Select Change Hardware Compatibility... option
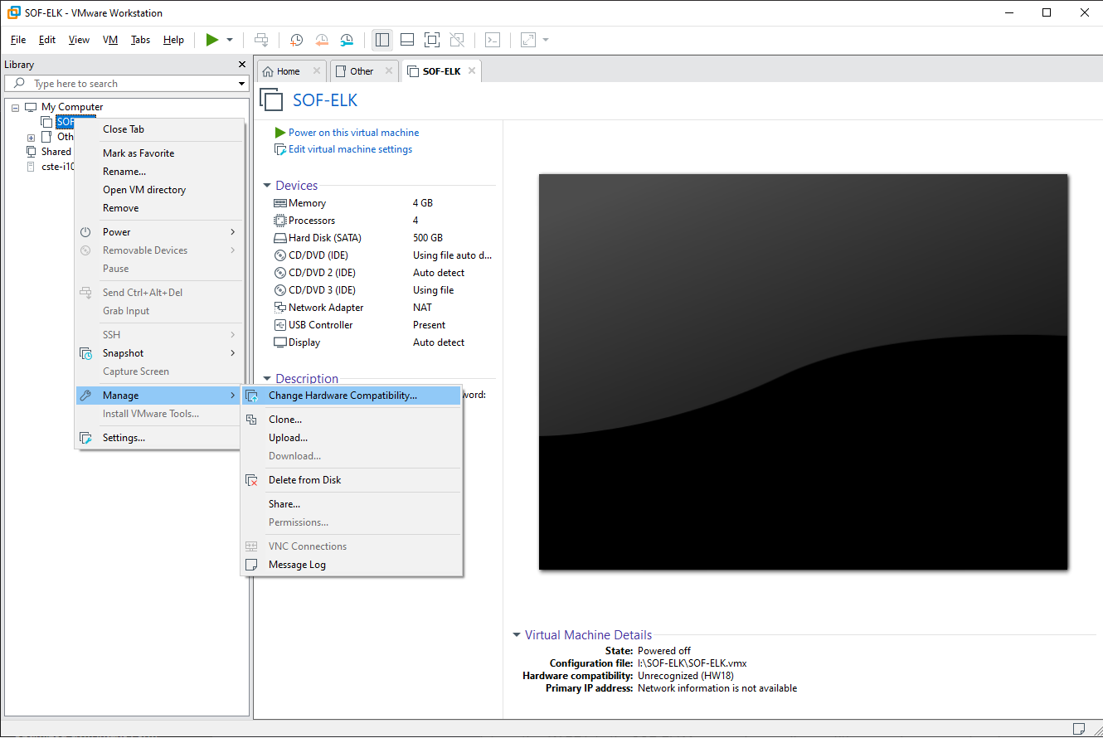1103x738 pixels. [x=352, y=396]
